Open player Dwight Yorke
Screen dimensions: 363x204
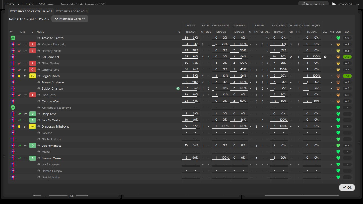coord(50,177)
